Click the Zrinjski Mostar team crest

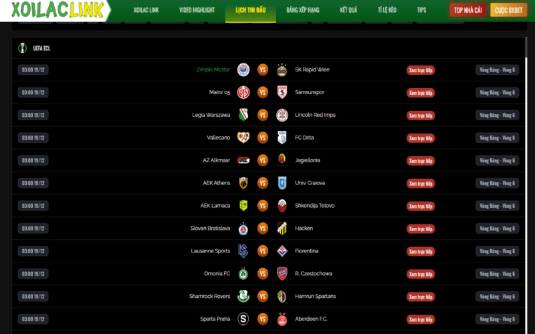coord(243,69)
